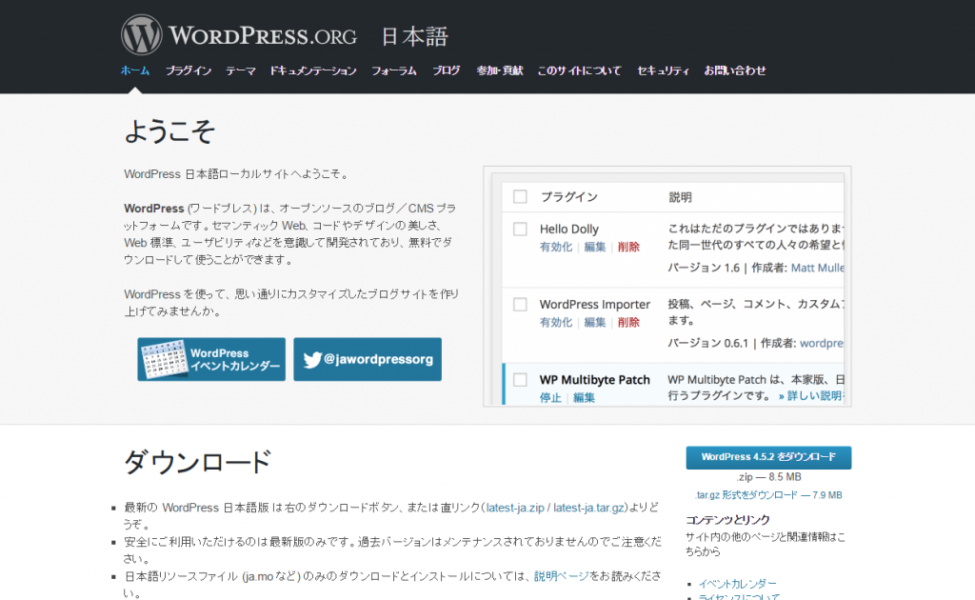975x600 pixels.
Task: Click the WP Multibyte Patch plugin name
Action: [x=594, y=379]
